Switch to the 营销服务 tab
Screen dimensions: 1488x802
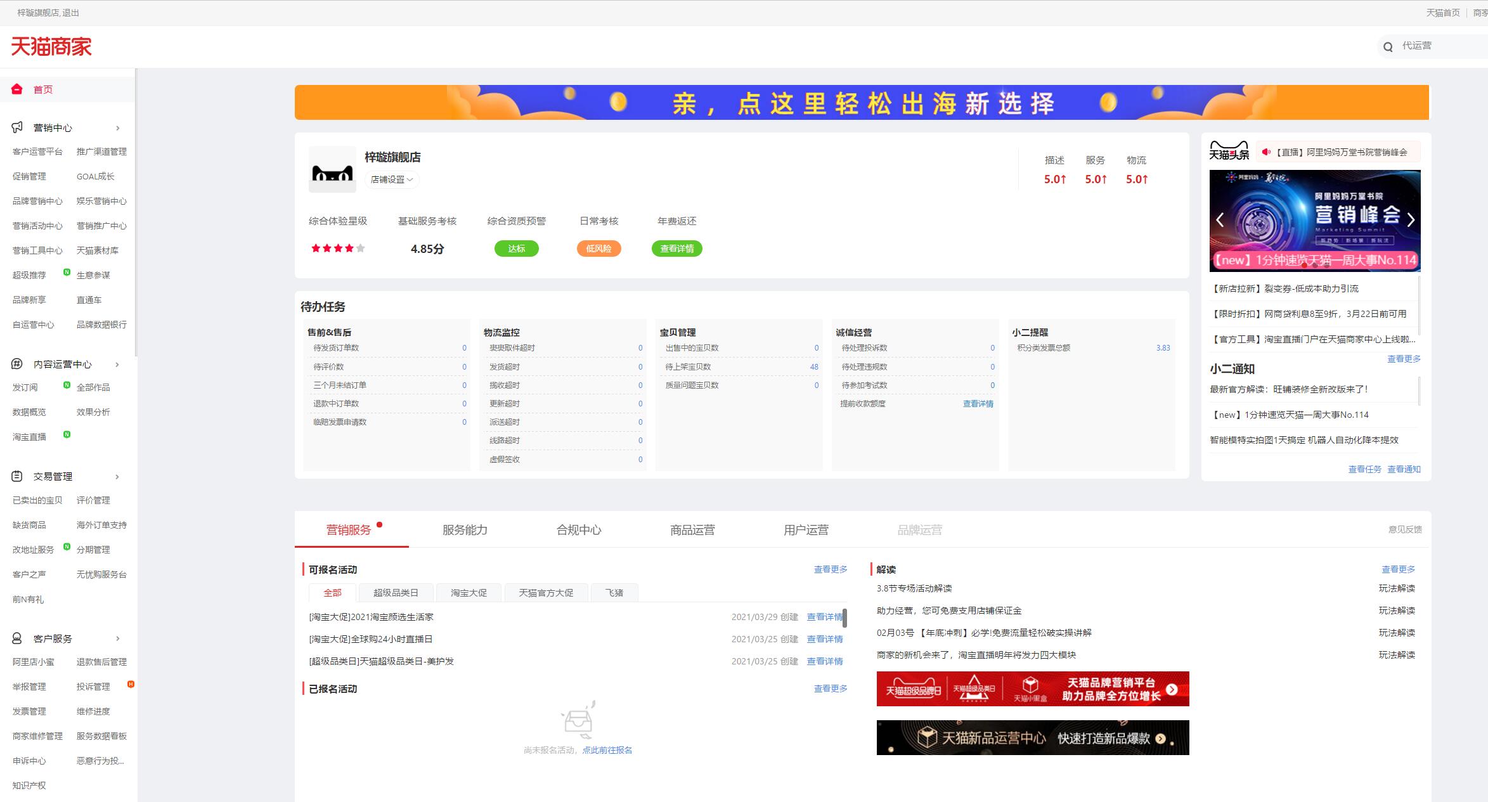click(x=349, y=530)
